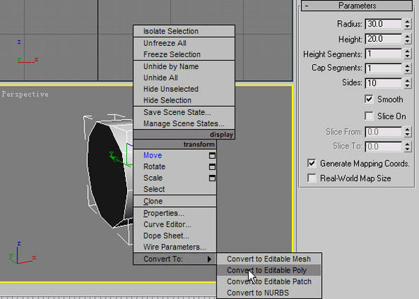Select Convert to Editable Mesh
The width and height of the screenshot is (419, 299).
point(268,259)
